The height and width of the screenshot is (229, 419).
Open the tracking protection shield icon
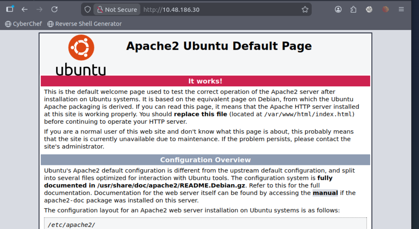click(88, 10)
